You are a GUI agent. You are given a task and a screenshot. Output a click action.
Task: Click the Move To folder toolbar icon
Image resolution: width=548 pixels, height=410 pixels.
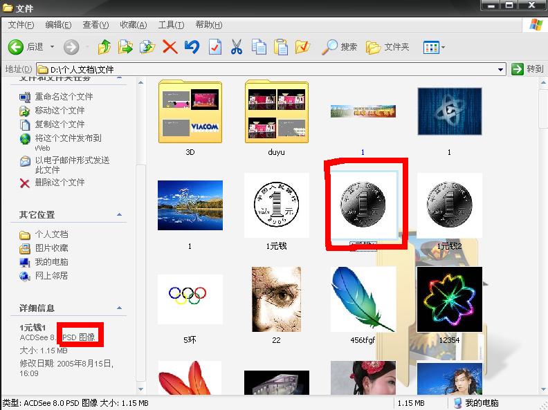125,47
